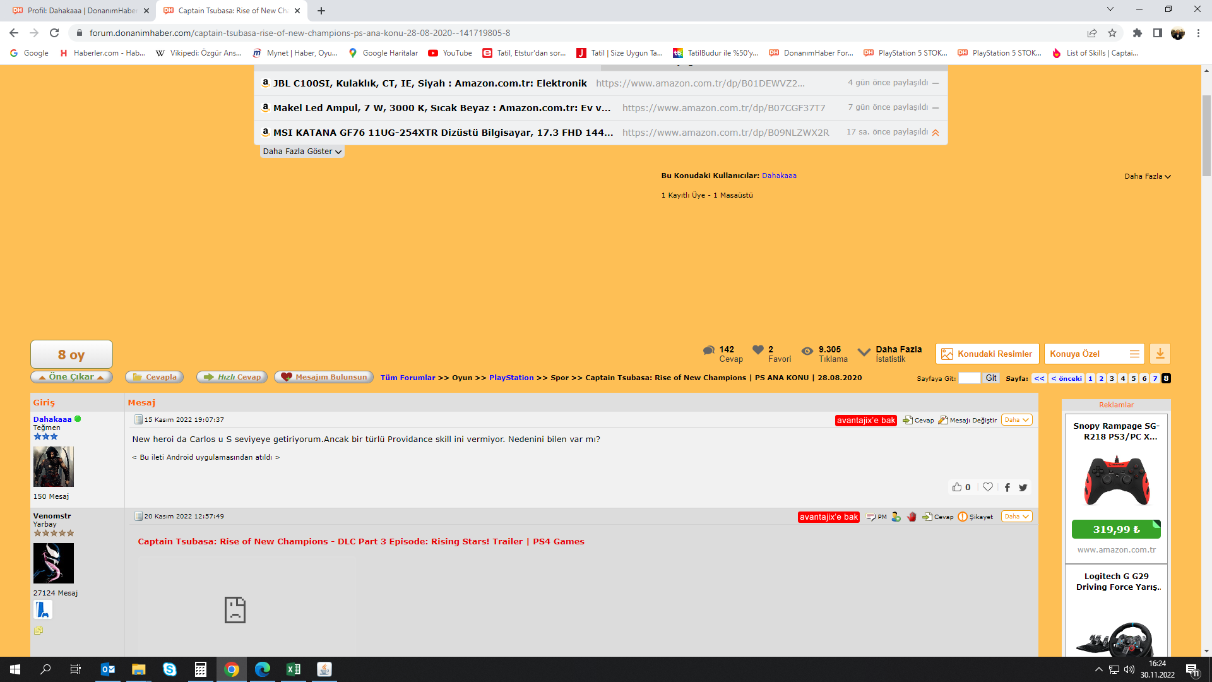Image resolution: width=1212 pixels, height=682 pixels.
Task: Like Dahakaaa's post with thumbs-up icon
Action: (x=957, y=487)
